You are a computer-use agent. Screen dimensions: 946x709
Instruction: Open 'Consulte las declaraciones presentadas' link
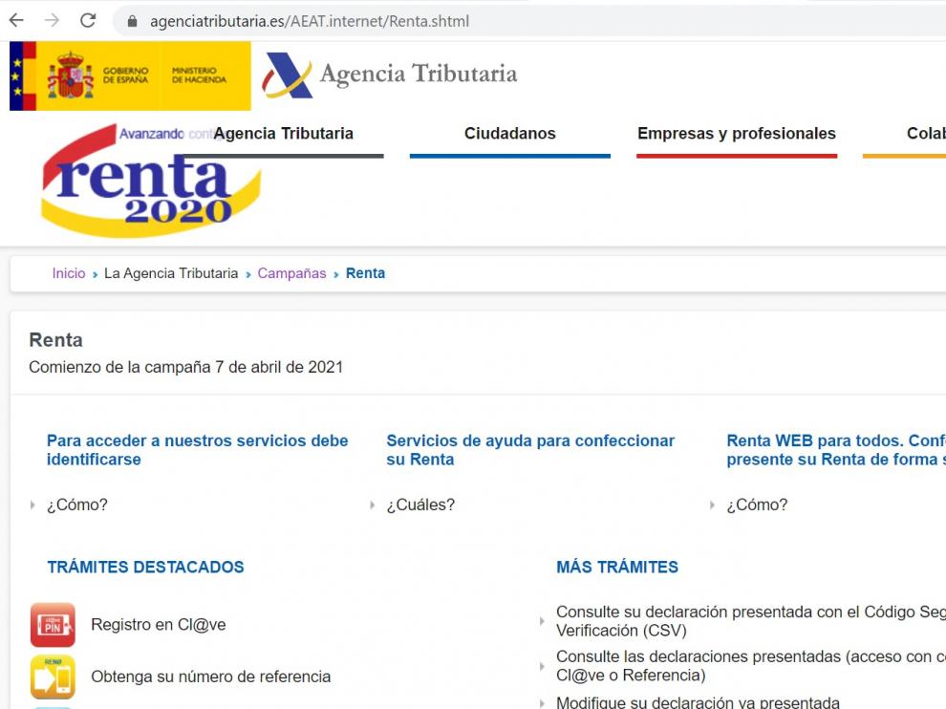pos(750,666)
